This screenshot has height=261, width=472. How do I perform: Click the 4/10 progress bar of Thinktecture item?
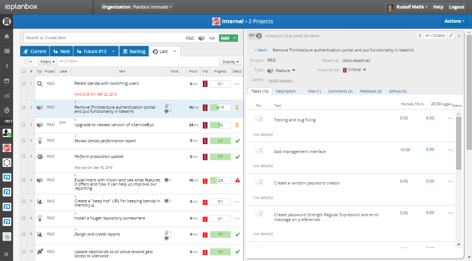220,108
